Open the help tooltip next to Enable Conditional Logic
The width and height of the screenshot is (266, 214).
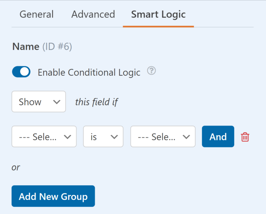pyautogui.click(x=151, y=71)
